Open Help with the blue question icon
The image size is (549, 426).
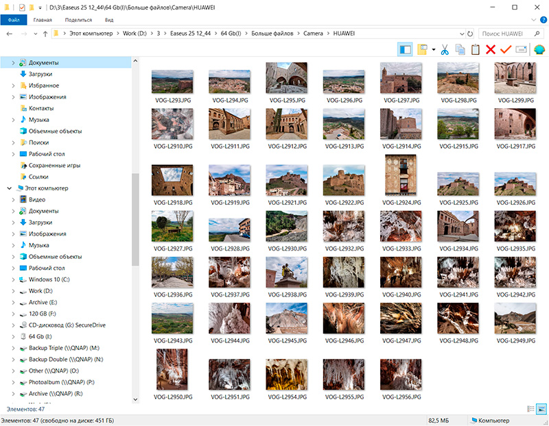coord(541,21)
